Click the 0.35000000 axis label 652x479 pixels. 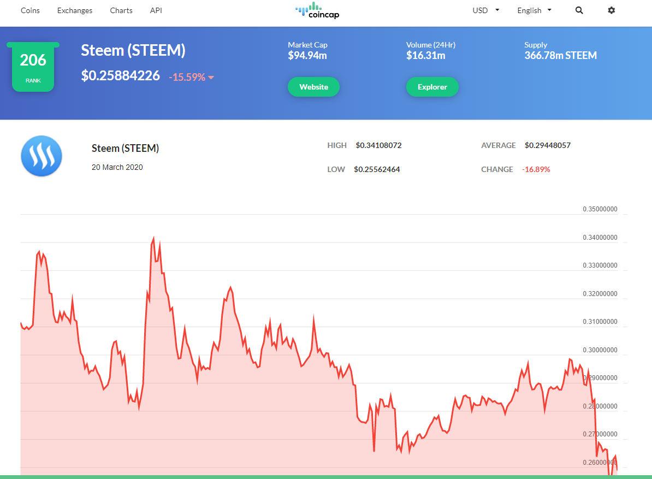tap(600, 209)
